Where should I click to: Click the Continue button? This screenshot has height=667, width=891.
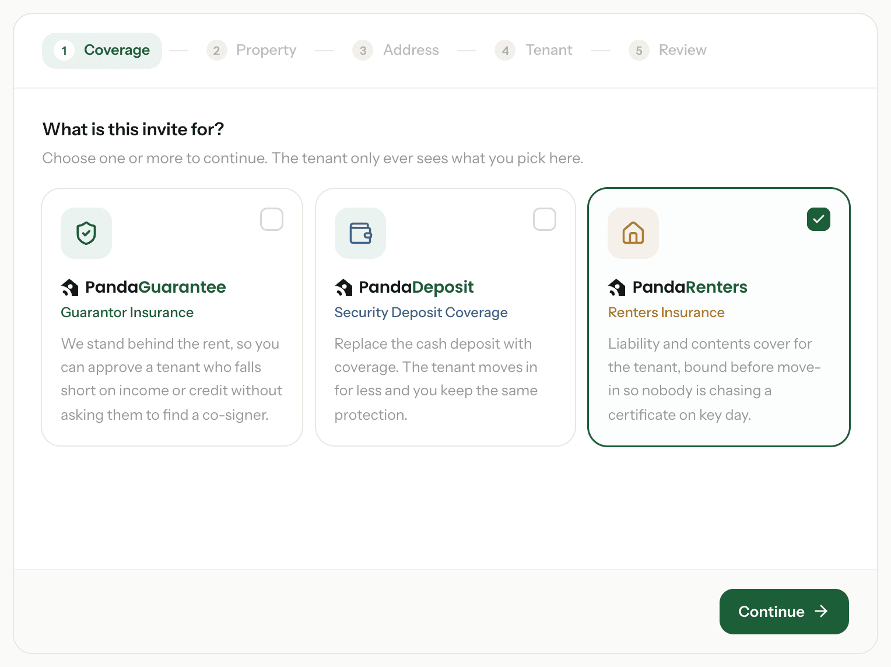[784, 612]
